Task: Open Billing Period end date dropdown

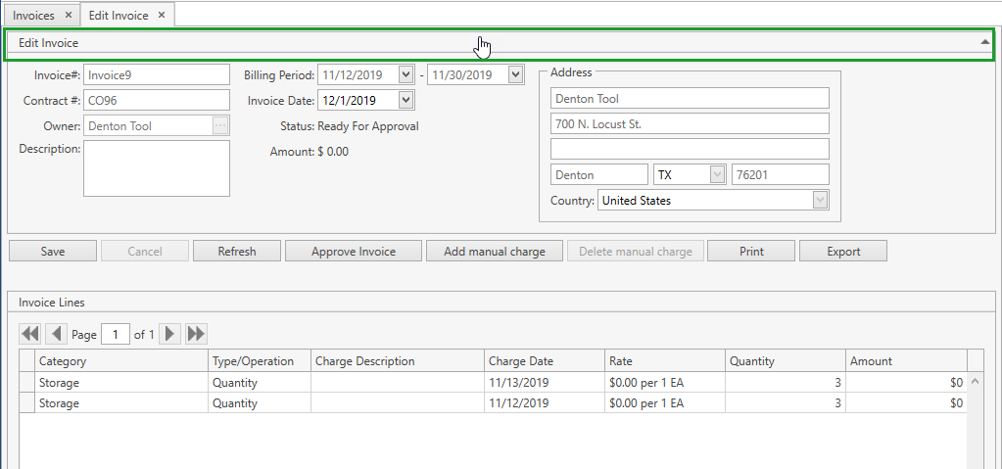Action: tap(516, 74)
